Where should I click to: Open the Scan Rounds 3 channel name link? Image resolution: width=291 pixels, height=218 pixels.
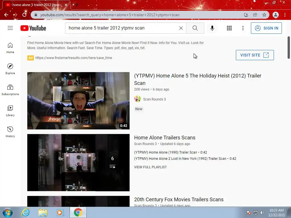[154, 99]
